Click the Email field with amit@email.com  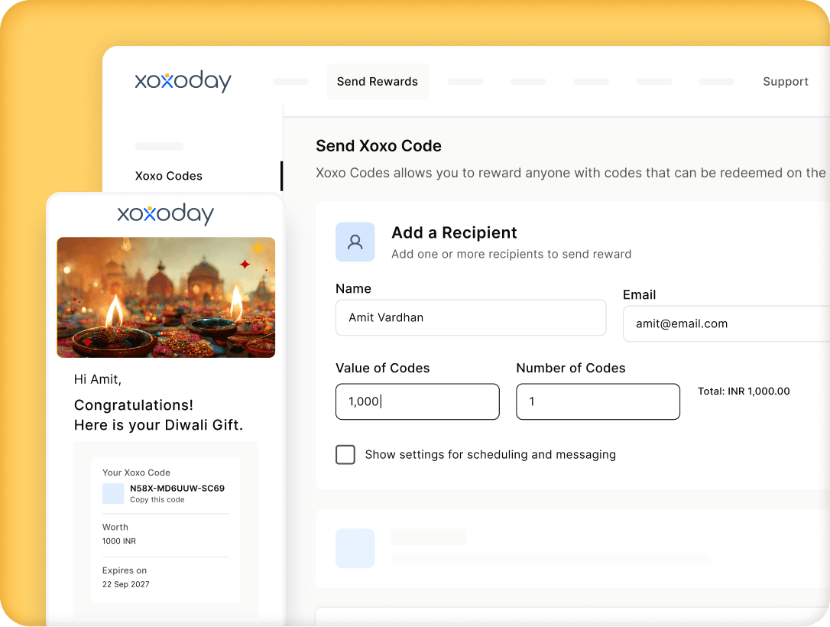click(x=726, y=323)
